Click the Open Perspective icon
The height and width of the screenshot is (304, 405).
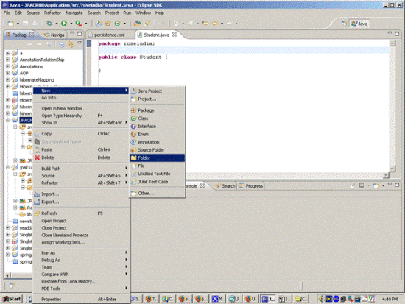click(x=344, y=24)
